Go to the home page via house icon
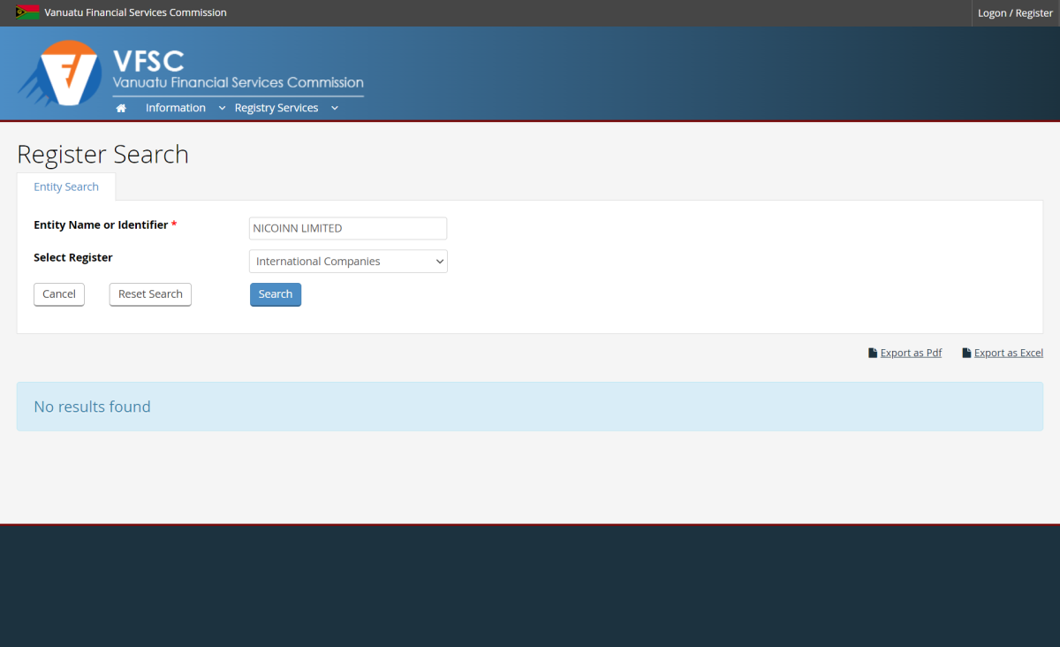The height and width of the screenshot is (647, 1060). click(x=121, y=108)
